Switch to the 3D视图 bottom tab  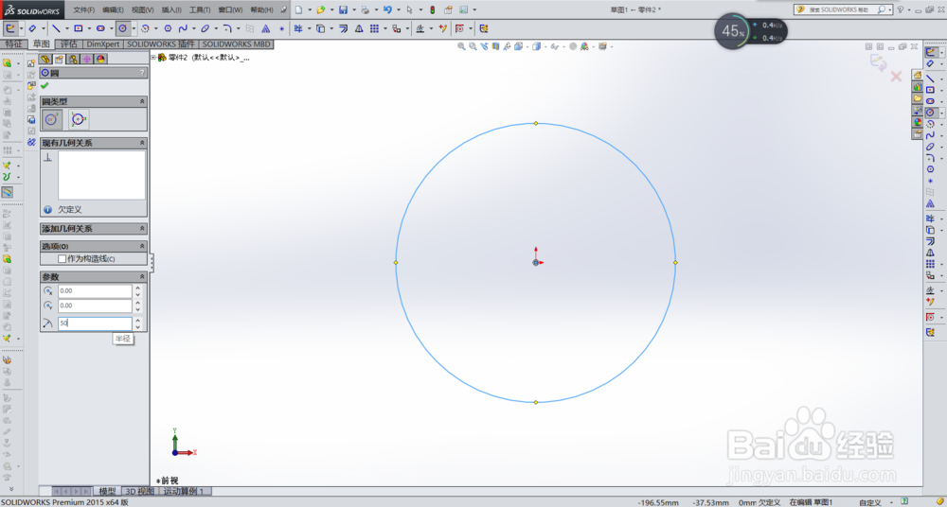(139, 491)
